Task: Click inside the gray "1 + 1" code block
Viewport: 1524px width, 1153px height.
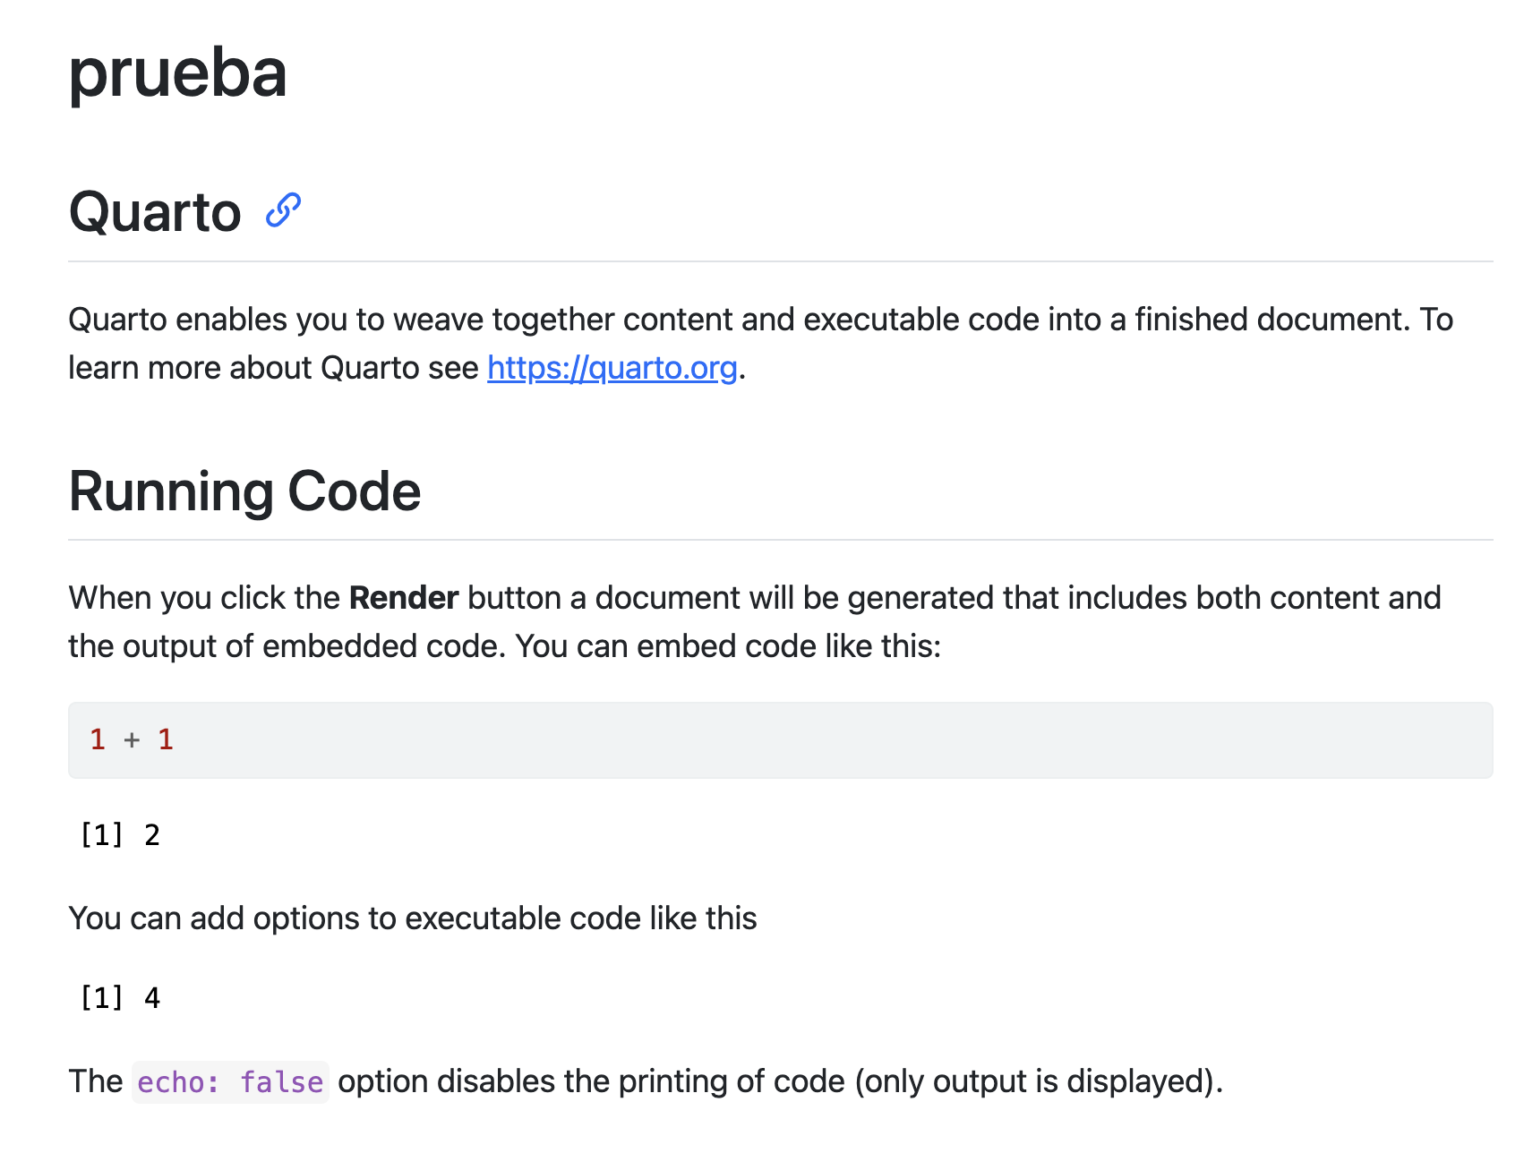Action: [x=779, y=740]
